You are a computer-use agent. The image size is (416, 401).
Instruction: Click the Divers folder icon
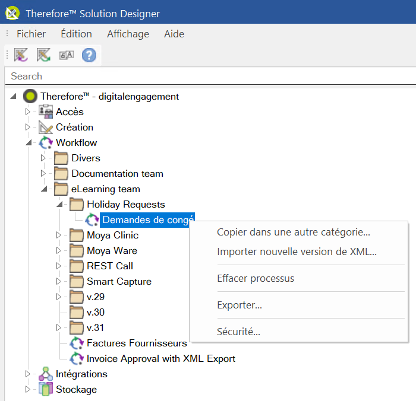pos(61,158)
